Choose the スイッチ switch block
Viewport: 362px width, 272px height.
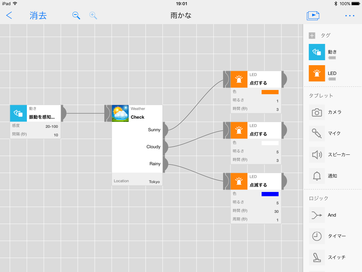317,257
